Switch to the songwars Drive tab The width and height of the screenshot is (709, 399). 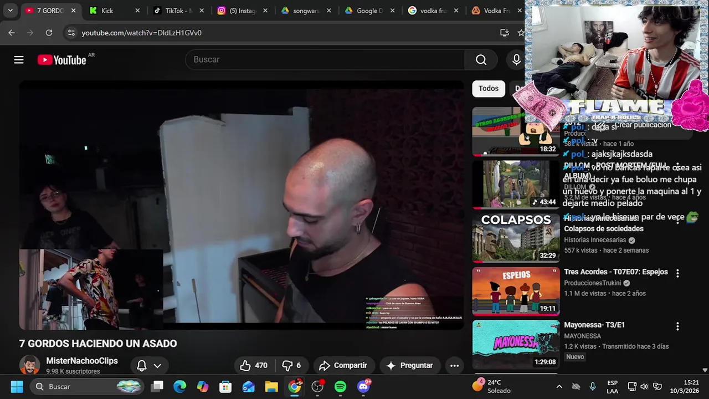pos(306,11)
